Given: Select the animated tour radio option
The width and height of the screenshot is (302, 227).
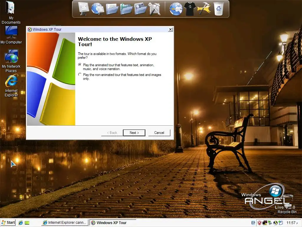Looking at the screenshot, I should 80,64.
